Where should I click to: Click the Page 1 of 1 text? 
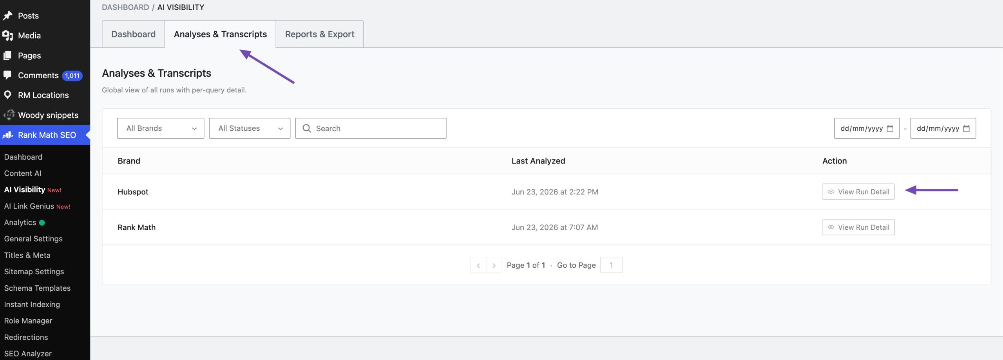526,265
